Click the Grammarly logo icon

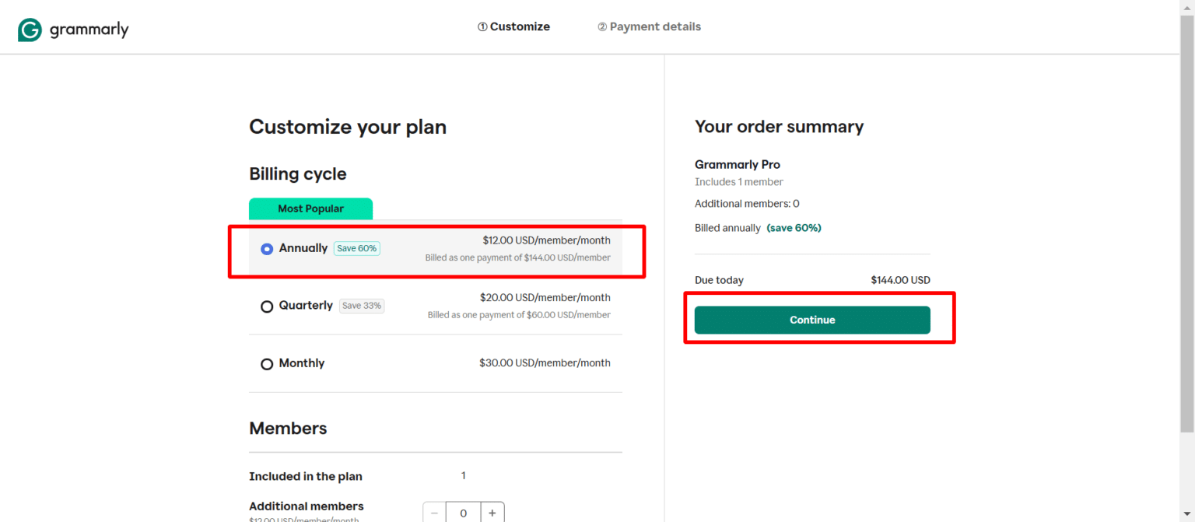(x=29, y=29)
